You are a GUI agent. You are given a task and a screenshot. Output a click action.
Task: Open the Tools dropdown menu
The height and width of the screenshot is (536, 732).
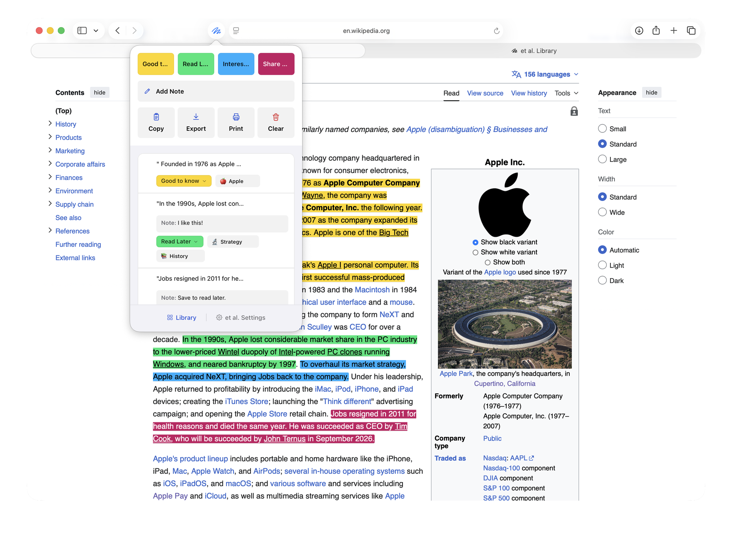pyautogui.click(x=566, y=93)
